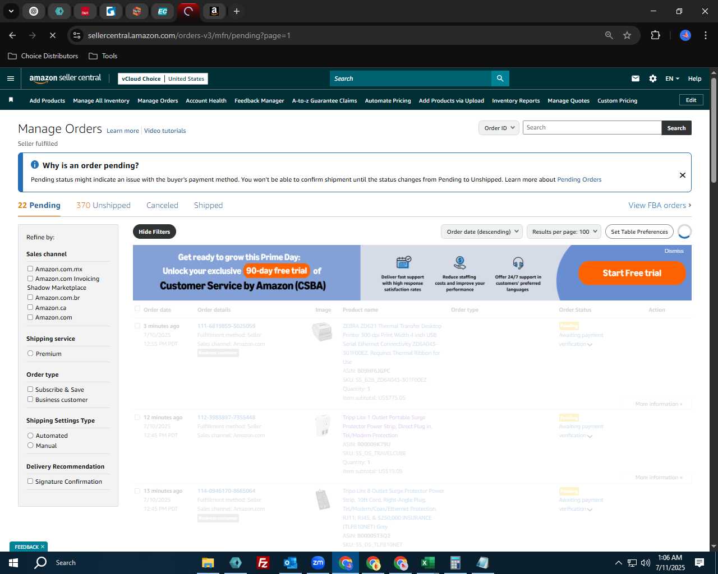Open the Video tutorials link
The height and width of the screenshot is (574, 718).
(x=165, y=131)
